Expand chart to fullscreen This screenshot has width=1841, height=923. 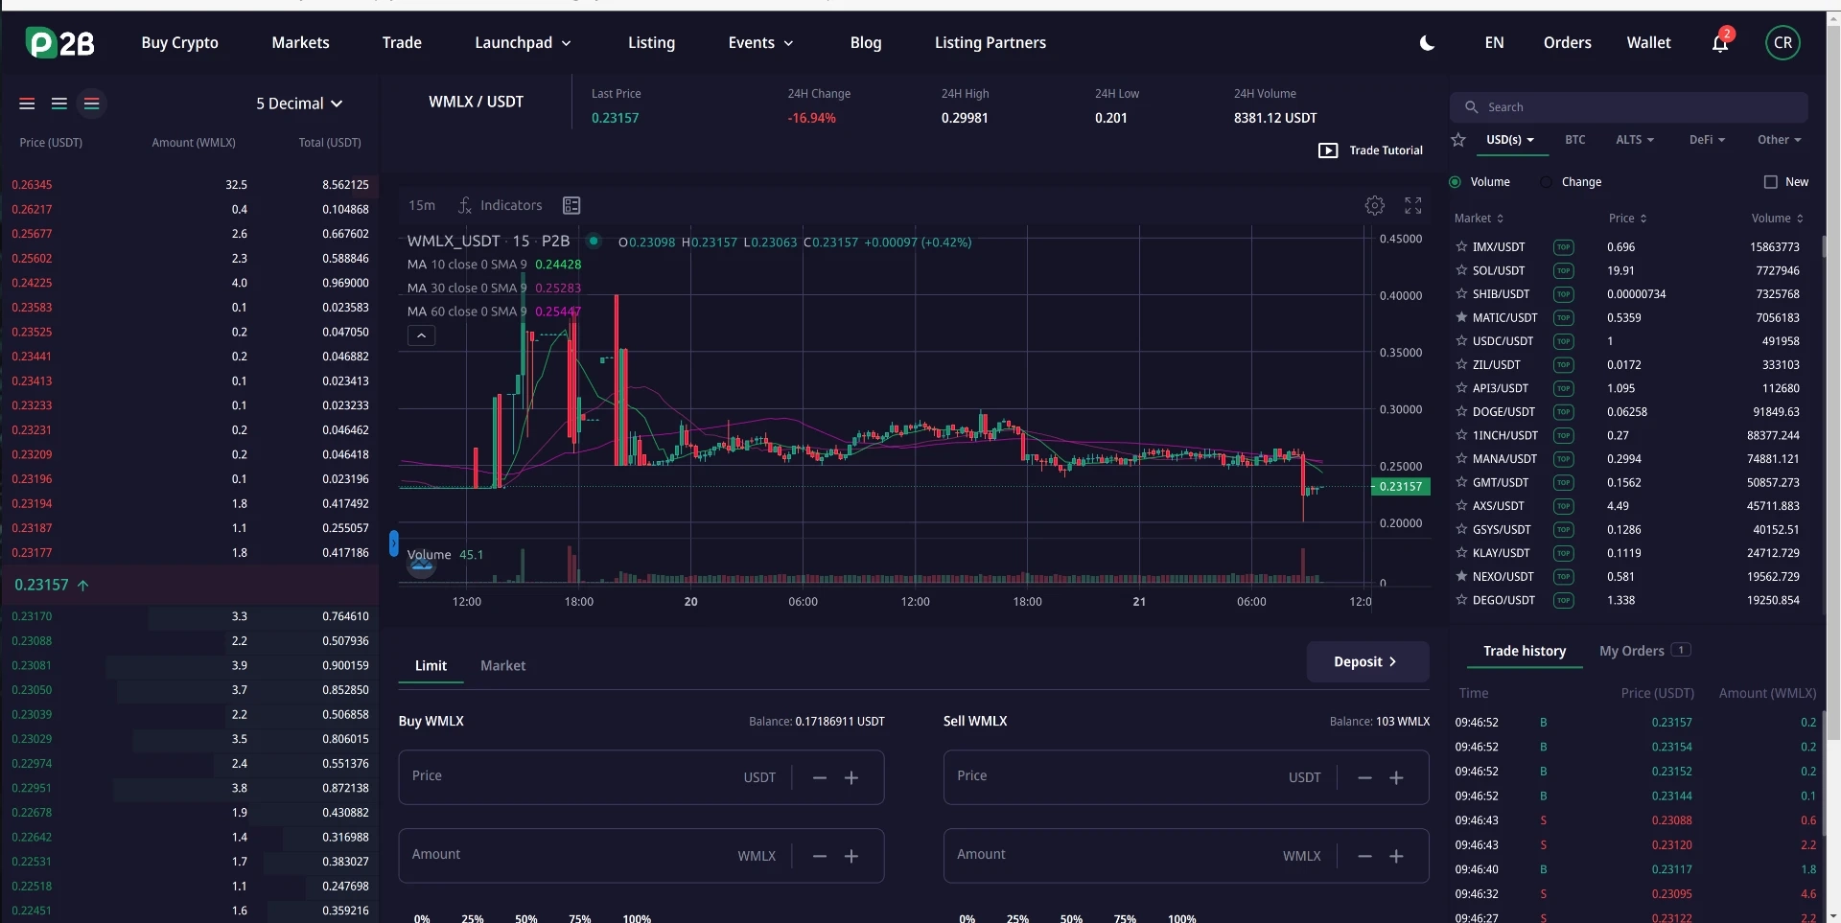tap(1413, 205)
